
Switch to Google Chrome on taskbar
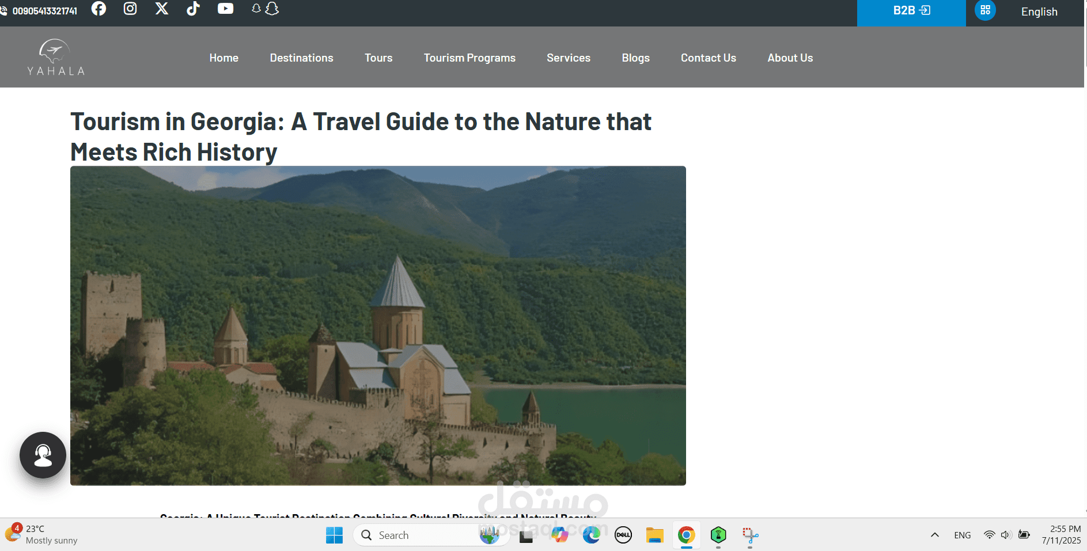(686, 535)
